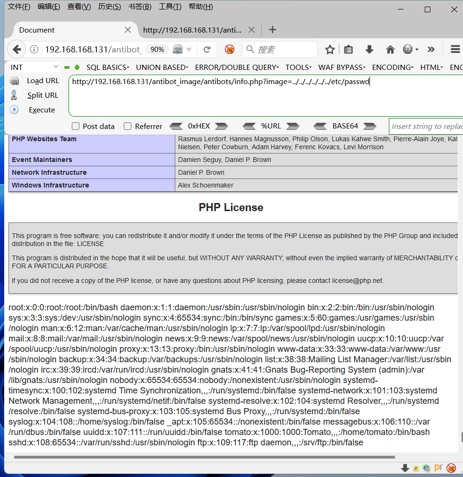Click the globe profile icon in toolbar
Viewport: 463px width, 477px height.
coord(408,49)
